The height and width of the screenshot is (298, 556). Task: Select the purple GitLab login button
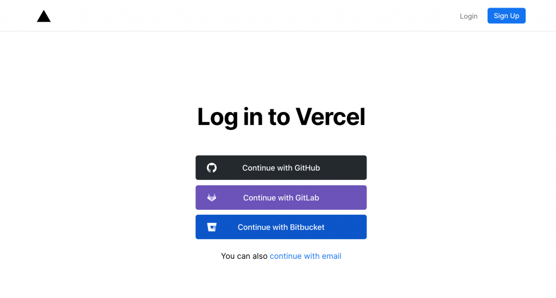pos(281,197)
